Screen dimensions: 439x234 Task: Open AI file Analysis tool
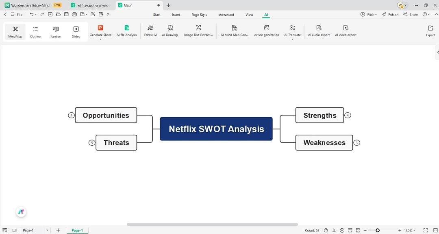click(x=126, y=31)
